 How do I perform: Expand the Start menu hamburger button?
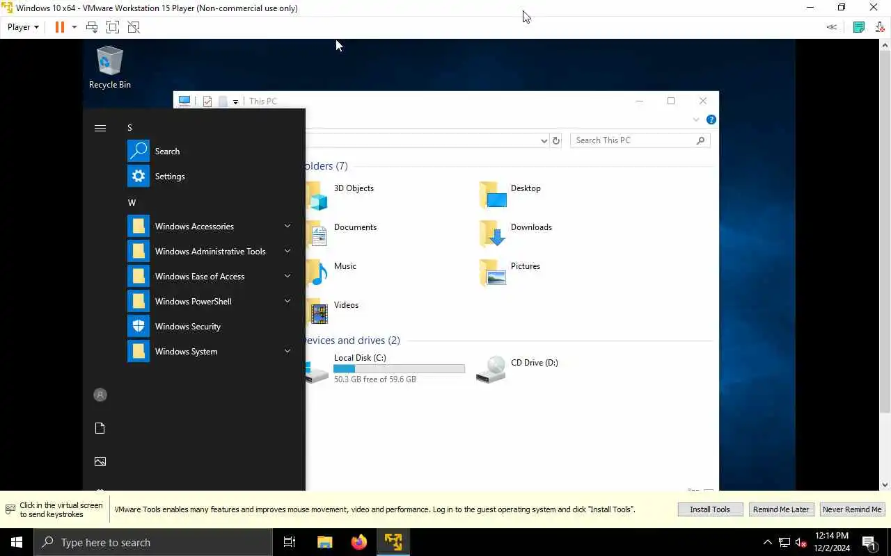click(100, 128)
